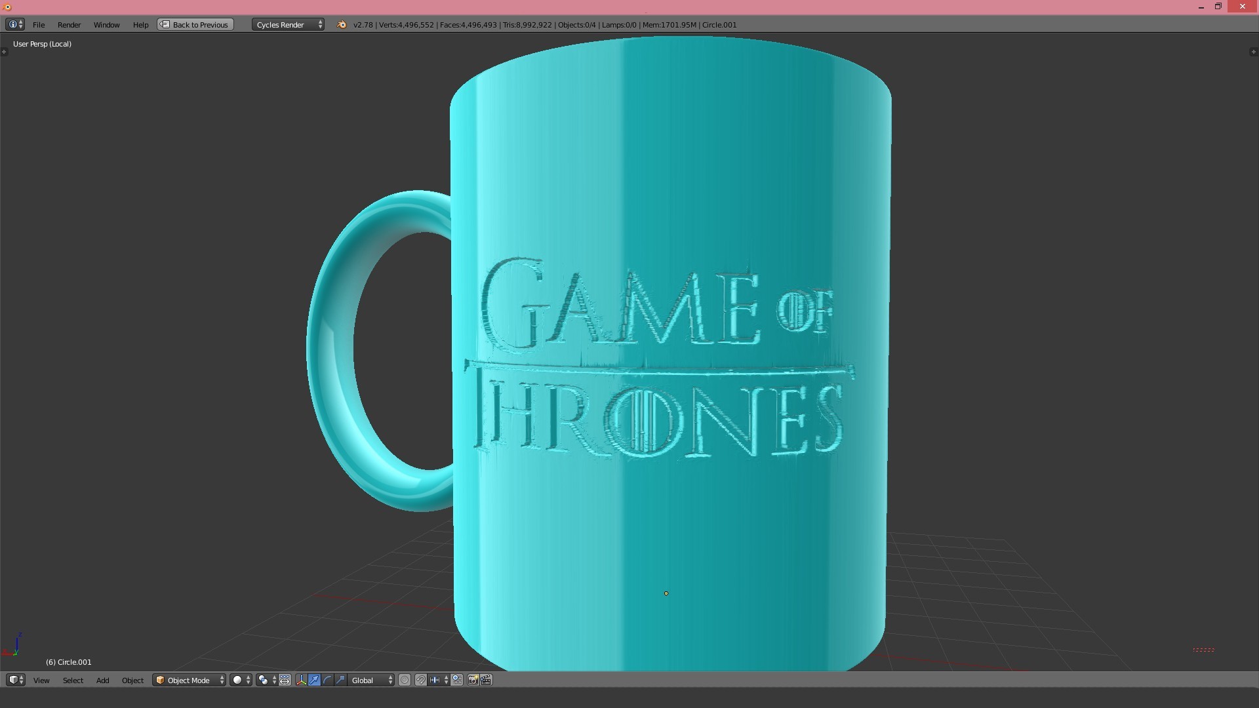Open the Object menu in viewport header

(x=132, y=680)
